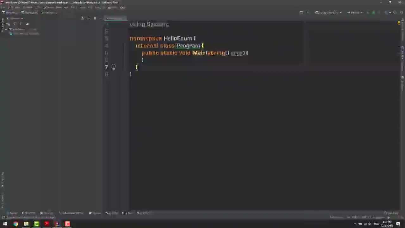Select the open editor tab above the code
The width and height of the screenshot is (405, 228).
pyautogui.click(x=115, y=18)
